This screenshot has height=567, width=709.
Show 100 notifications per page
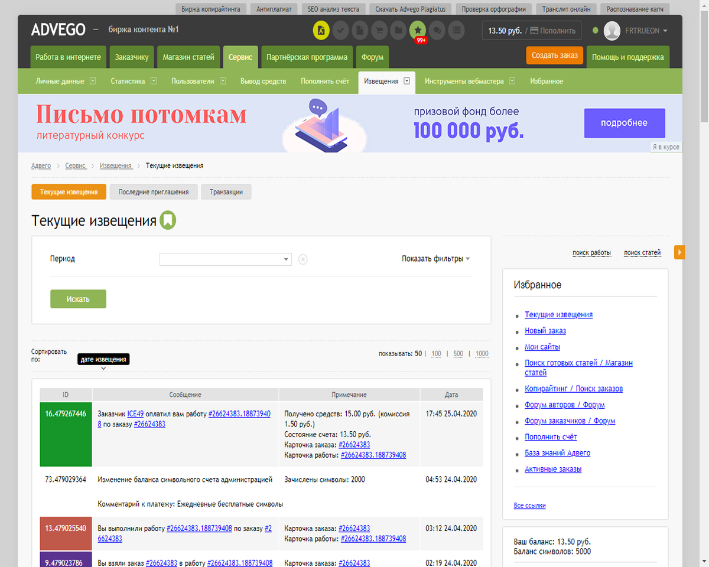point(436,354)
